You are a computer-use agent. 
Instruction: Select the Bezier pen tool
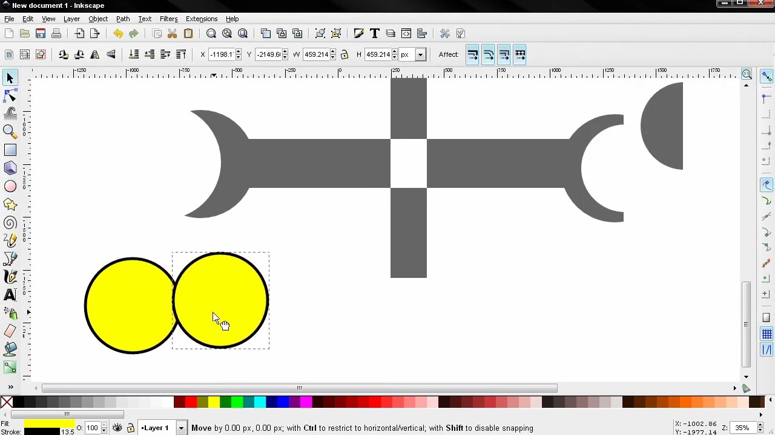click(x=10, y=259)
